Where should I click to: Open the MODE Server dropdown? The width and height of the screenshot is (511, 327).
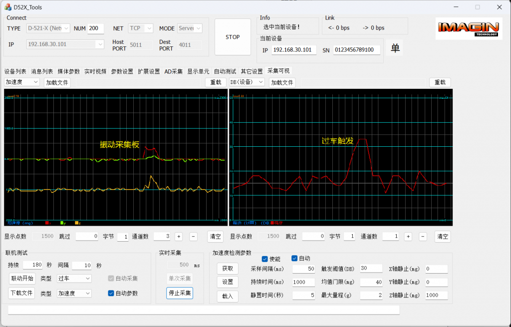click(190, 28)
